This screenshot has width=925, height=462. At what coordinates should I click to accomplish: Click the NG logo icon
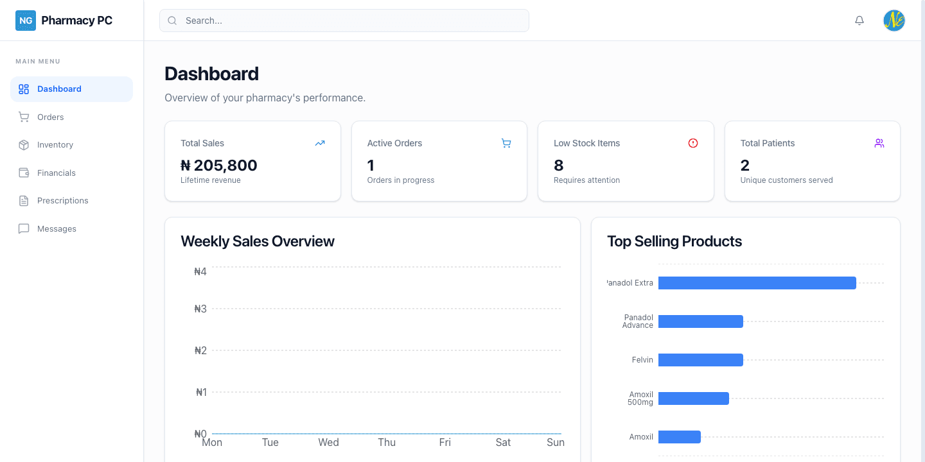click(x=26, y=21)
